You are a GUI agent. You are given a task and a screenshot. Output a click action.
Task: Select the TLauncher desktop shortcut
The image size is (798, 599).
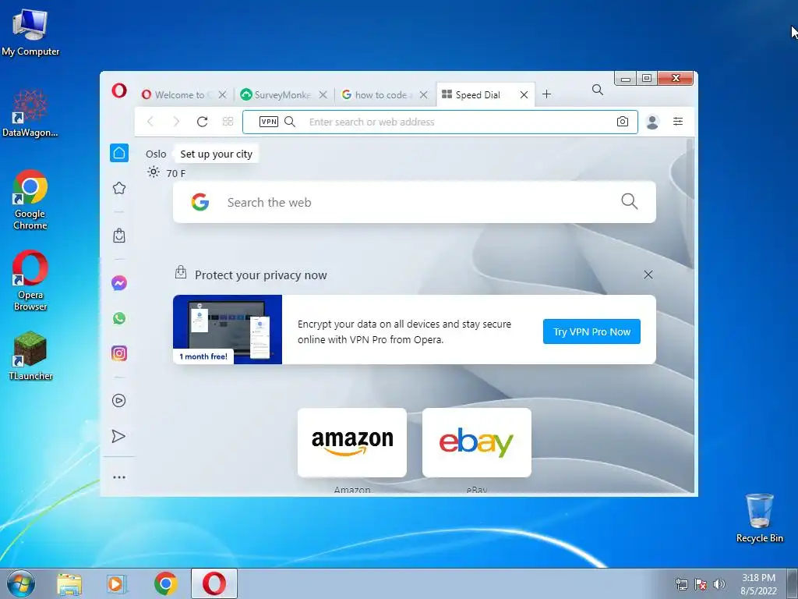tap(30, 356)
